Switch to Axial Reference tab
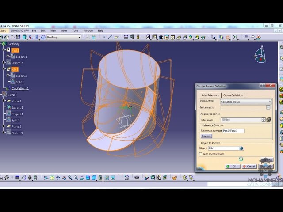Screen dimensions: 283x212 click(x=210, y=95)
